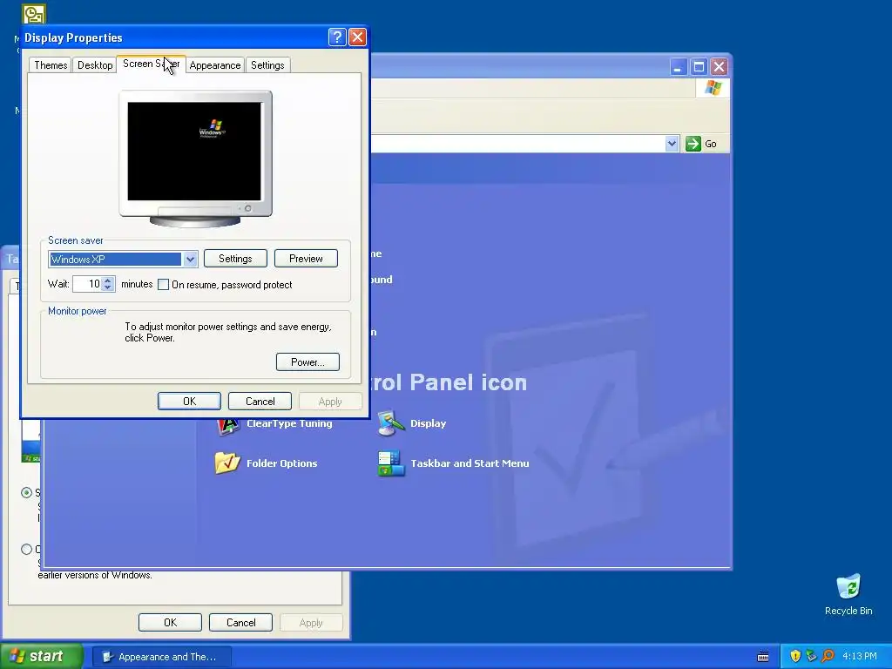
Task: Click the desktop icon at top left
Action: (x=34, y=14)
